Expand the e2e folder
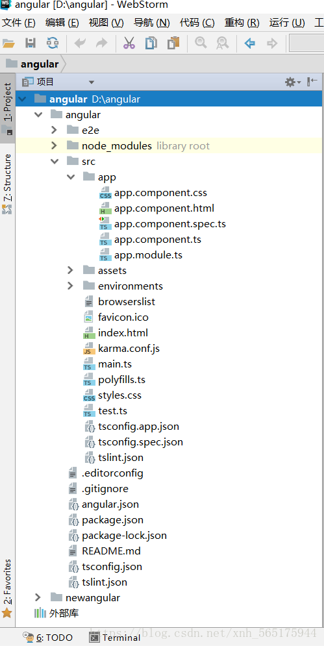Image resolution: width=324 pixels, height=646 pixels. point(54,130)
